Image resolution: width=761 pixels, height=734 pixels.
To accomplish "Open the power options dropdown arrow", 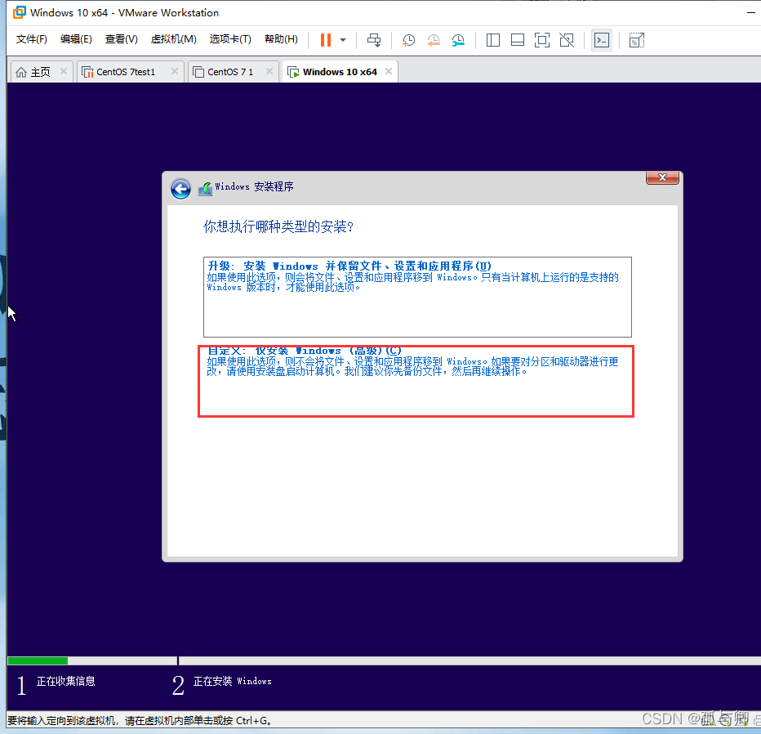I will 343,40.
